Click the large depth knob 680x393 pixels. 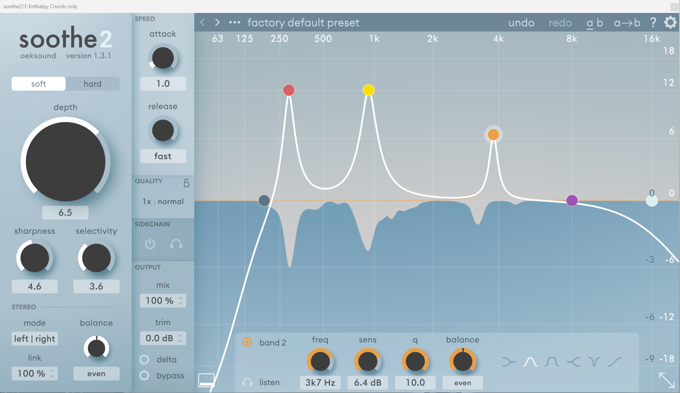(66, 162)
